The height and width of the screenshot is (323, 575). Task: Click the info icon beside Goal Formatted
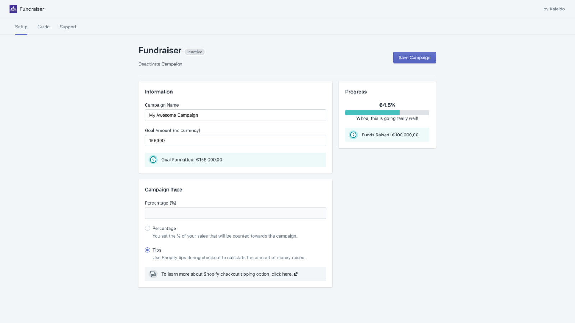pyautogui.click(x=153, y=159)
